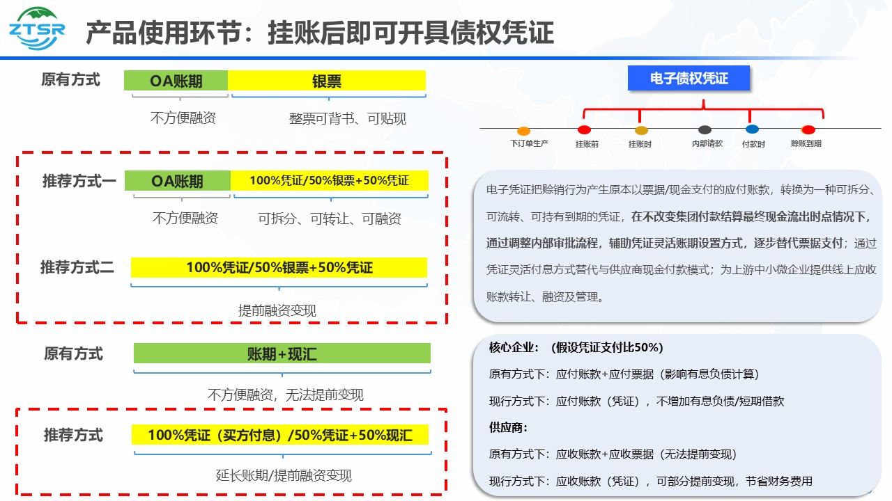Select the 推荐方式一 label

click(x=79, y=182)
